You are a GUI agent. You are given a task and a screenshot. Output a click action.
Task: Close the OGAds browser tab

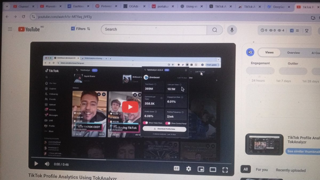coord(145,6)
